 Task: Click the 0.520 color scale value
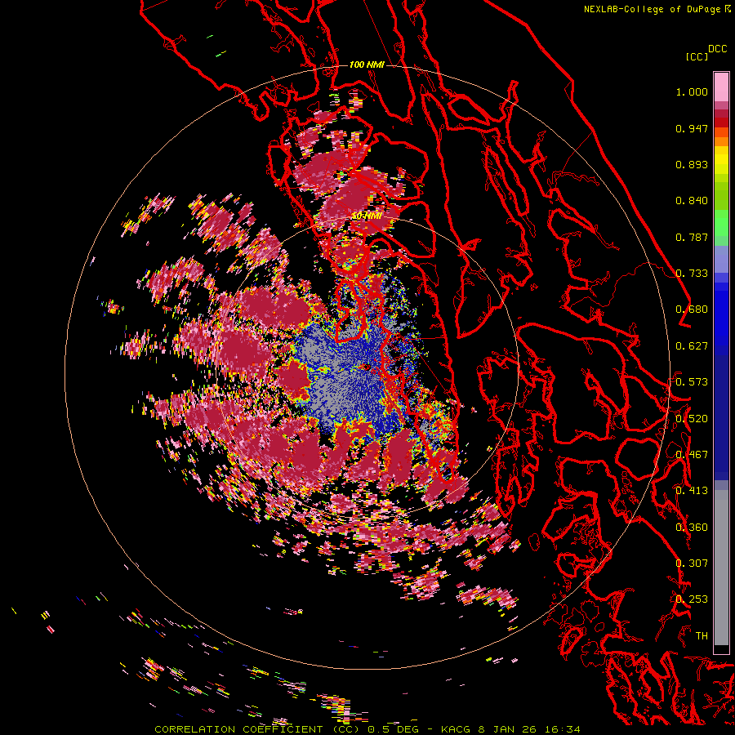pyautogui.click(x=692, y=419)
